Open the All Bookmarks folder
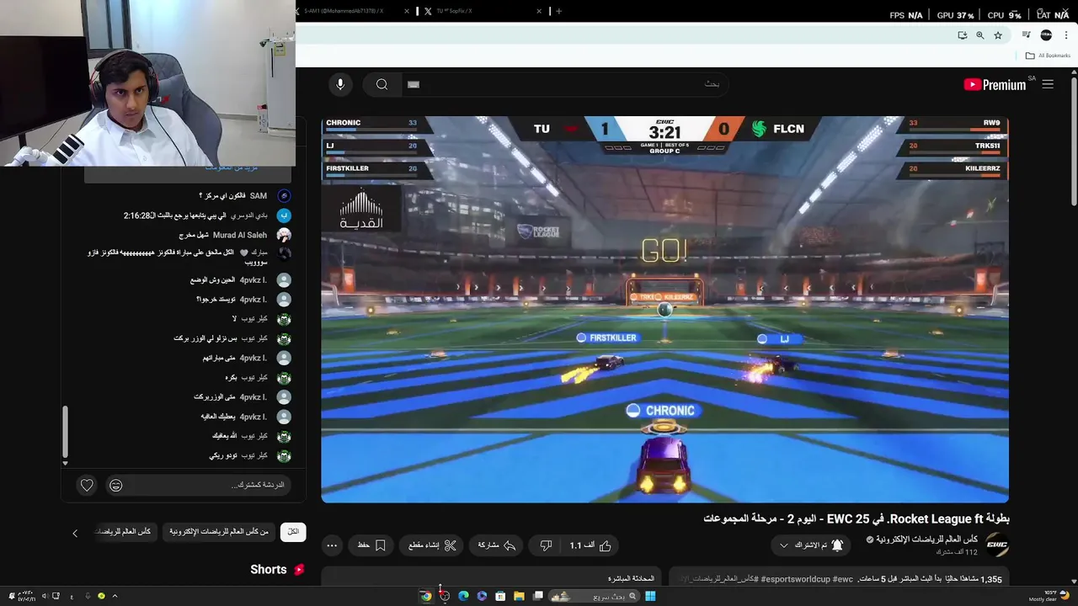The height and width of the screenshot is (606, 1078). click(x=1048, y=56)
